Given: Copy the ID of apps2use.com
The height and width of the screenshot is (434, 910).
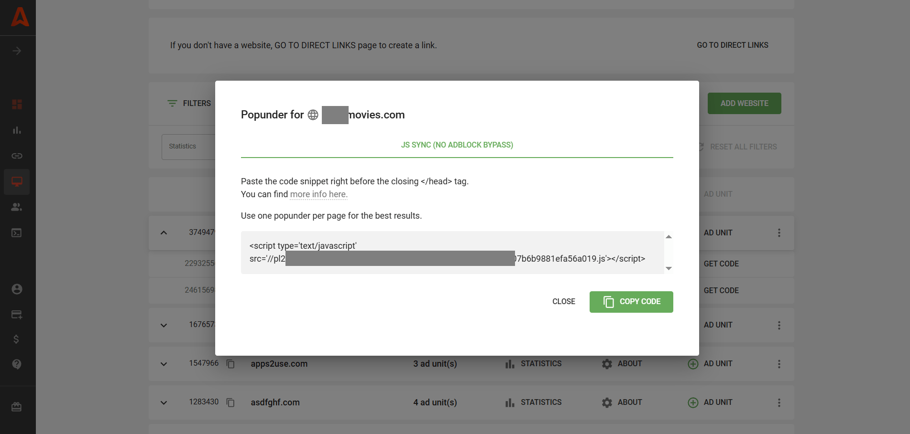Looking at the screenshot, I should (230, 364).
